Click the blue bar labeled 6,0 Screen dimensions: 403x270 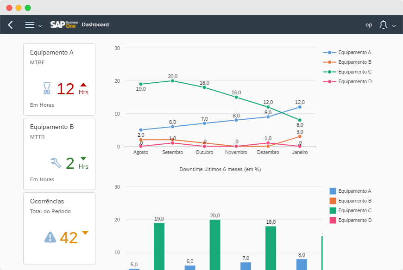(190, 268)
